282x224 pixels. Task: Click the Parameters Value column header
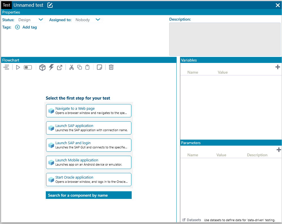tap(221, 155)
